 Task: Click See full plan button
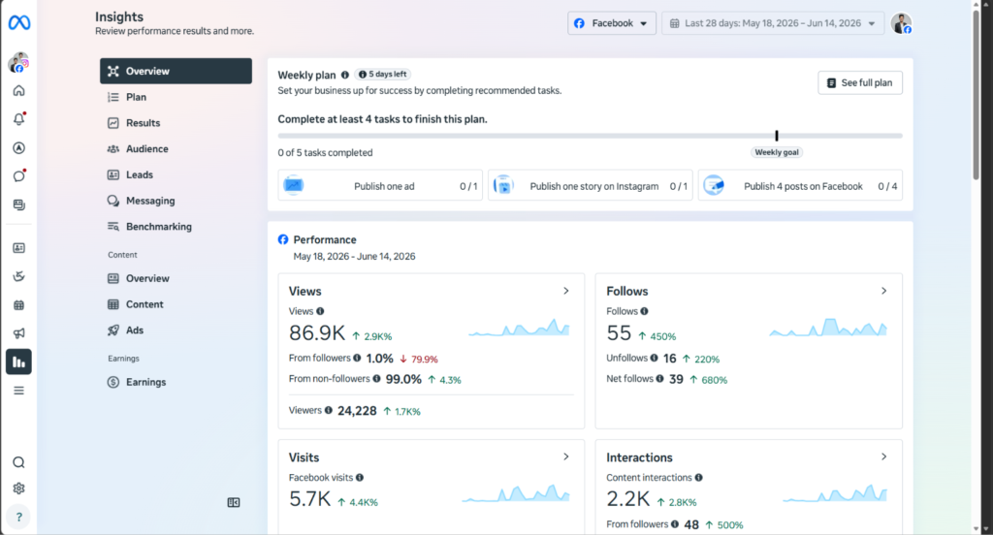(860, 83)
